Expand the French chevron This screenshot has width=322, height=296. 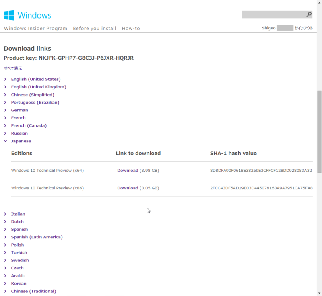coord(5,118)
